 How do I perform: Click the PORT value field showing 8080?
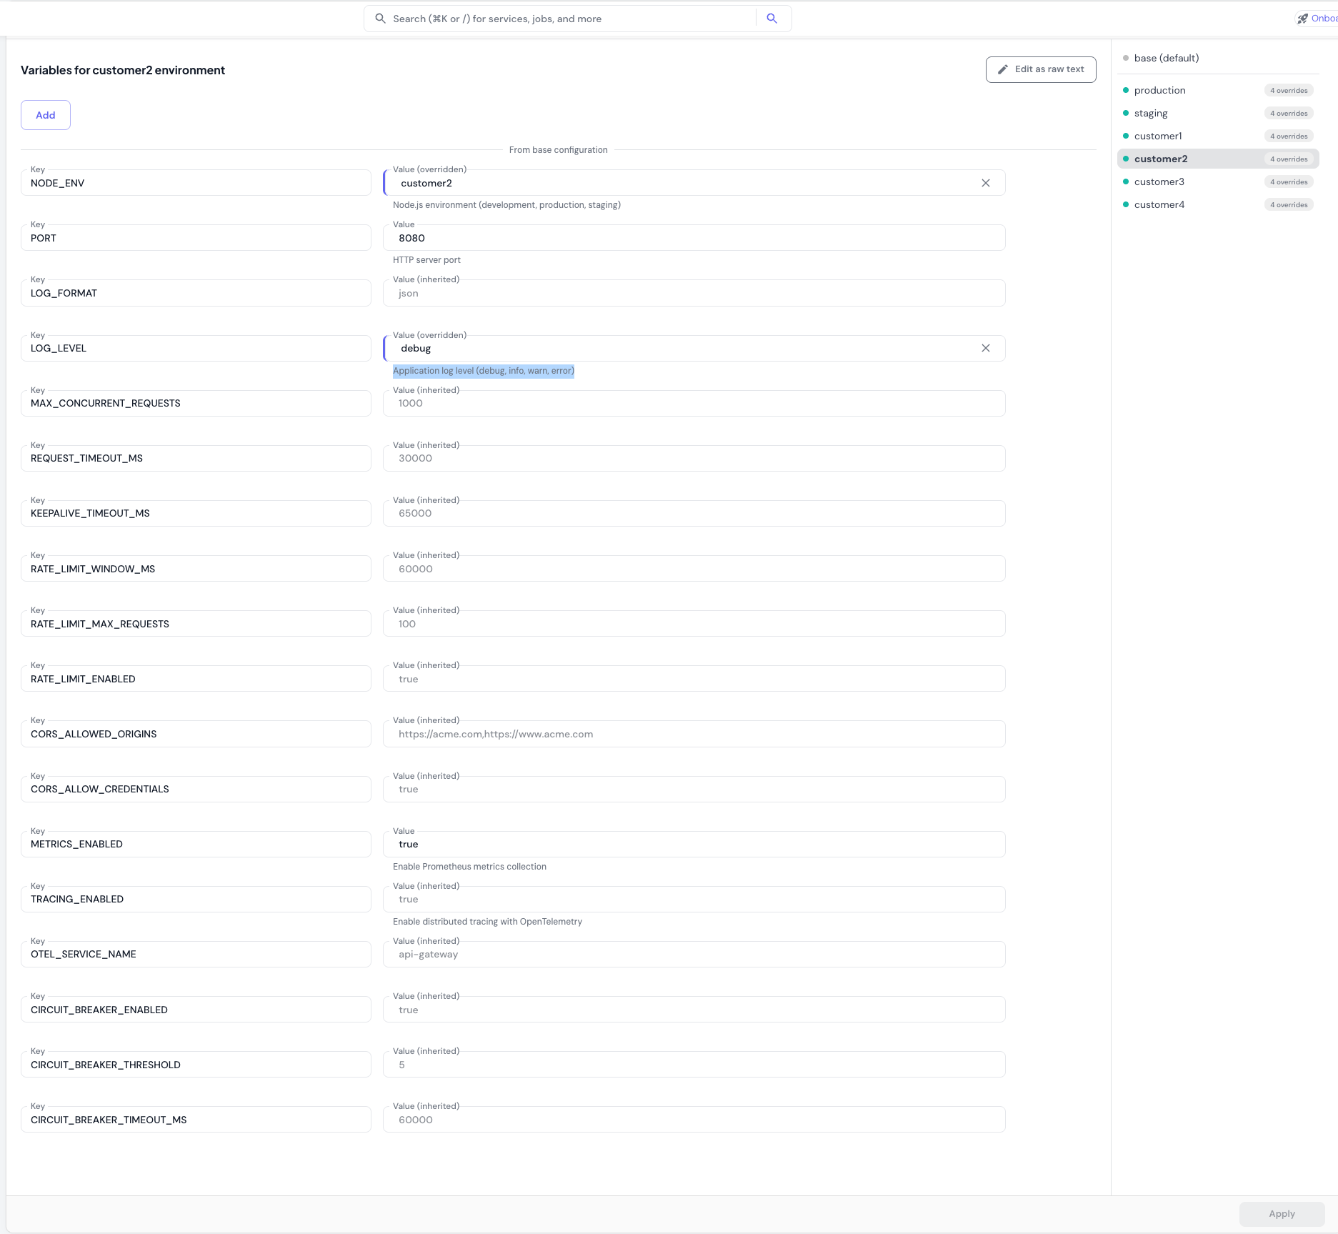[693, 238]
